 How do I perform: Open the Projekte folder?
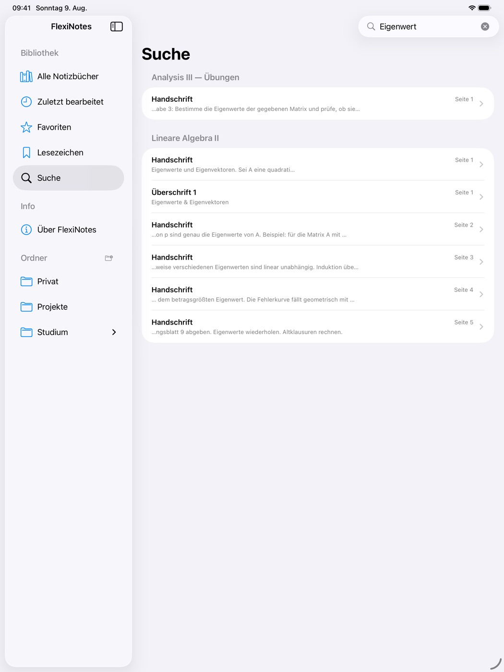[68, 307]
